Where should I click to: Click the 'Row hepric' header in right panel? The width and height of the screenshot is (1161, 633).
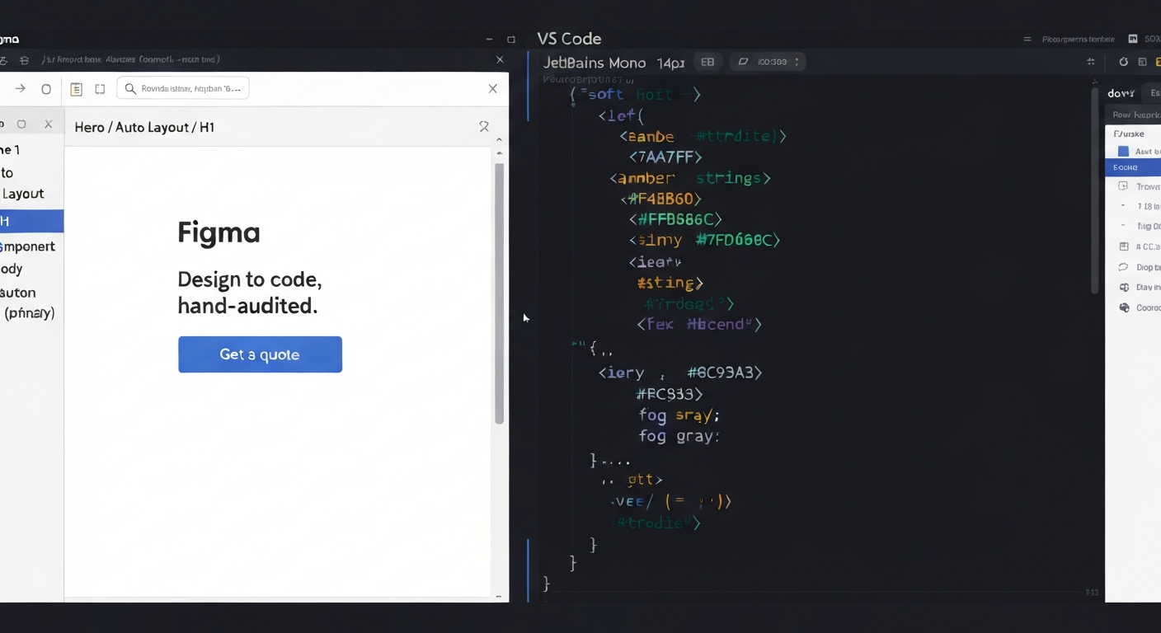(x=1135, y=115)
